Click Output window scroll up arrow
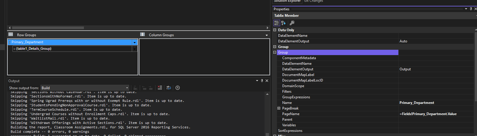 267,94
